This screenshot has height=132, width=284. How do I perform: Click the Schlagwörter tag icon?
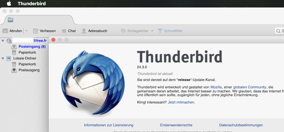[x=123, y=31]
